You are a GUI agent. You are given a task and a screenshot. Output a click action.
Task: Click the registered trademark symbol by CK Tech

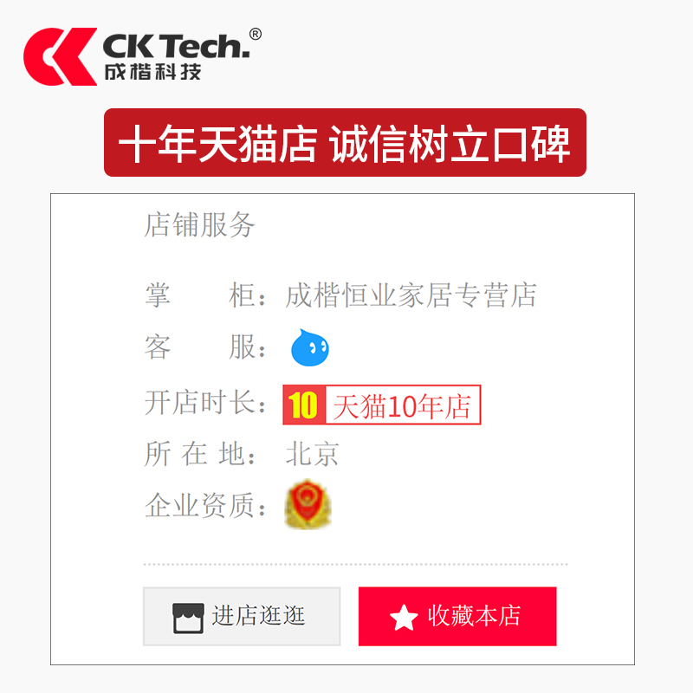tap(255, 34)
